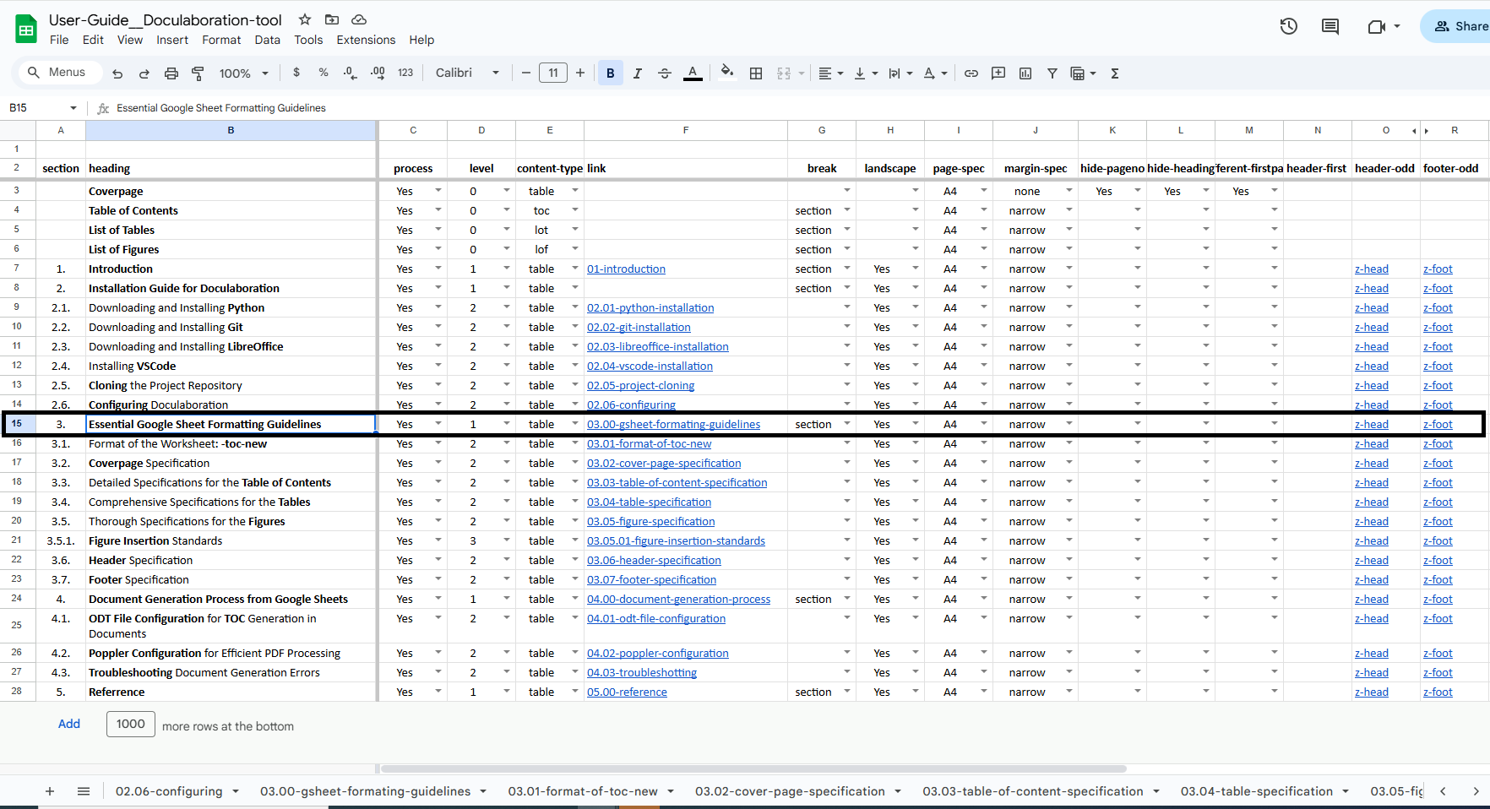This screenshot has height=809, width=1490.
Task: Format as currency with the dollar icon
Action: coord(296,73)
